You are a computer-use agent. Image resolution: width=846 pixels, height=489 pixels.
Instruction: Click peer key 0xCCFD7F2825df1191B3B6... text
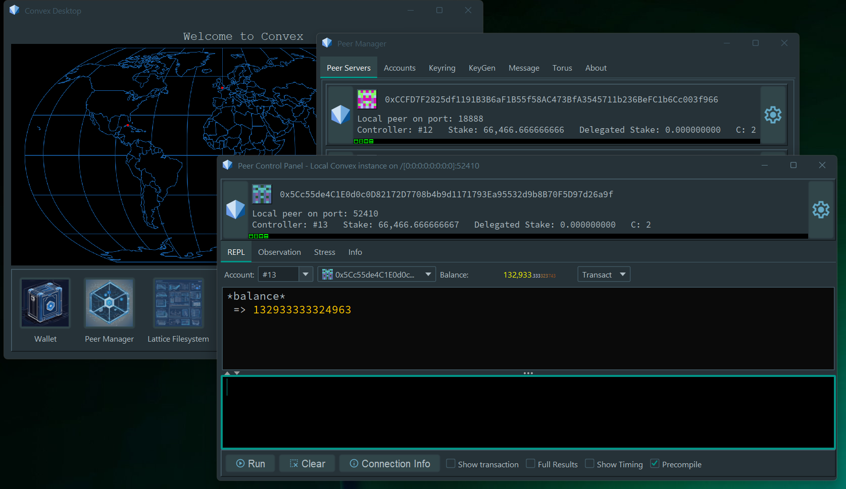(x=552, y=99)
